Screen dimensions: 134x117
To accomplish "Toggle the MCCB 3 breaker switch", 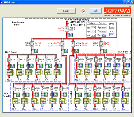I will click(28, 60).
